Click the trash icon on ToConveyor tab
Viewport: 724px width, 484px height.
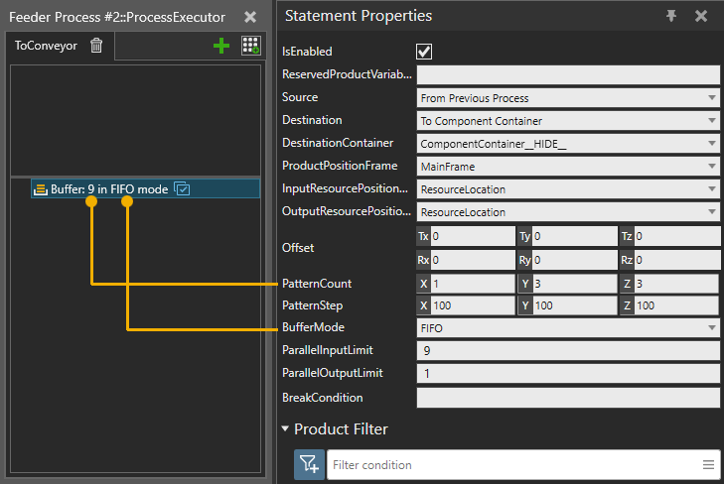pyautogui.click(x=96, y=46)
